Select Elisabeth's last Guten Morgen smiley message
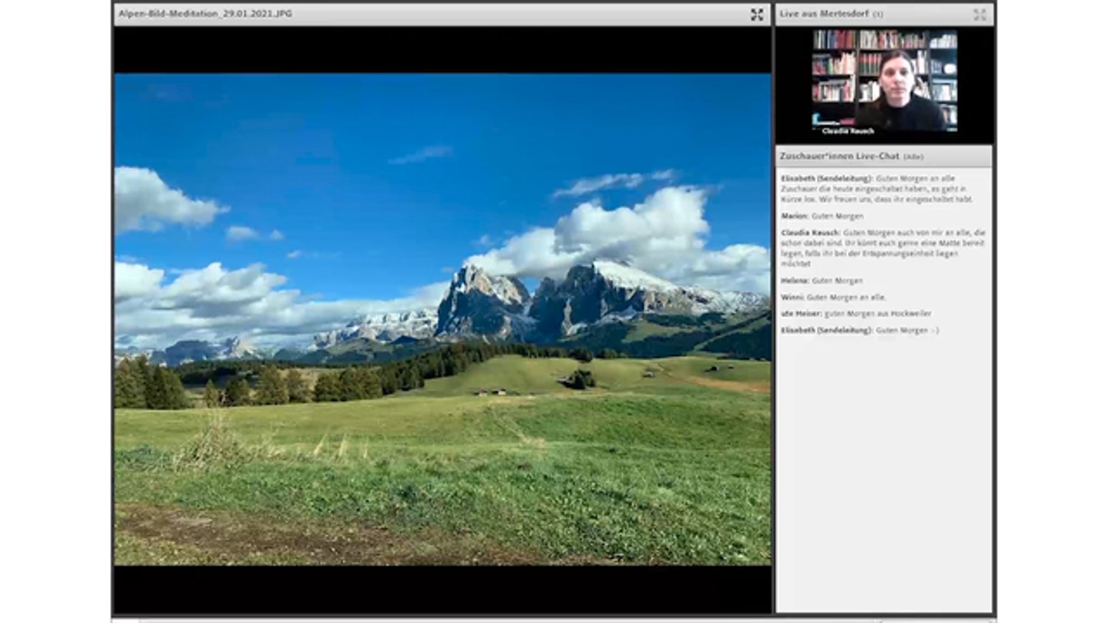The image size is (1108, 623). tap(907, 330)
